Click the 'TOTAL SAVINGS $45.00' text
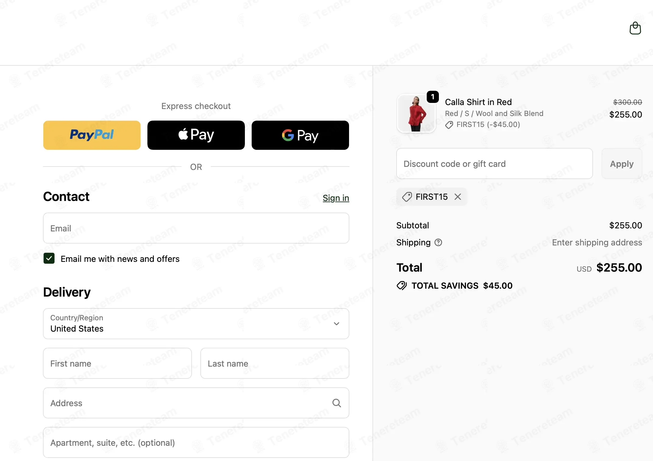 tap(462, 286)
